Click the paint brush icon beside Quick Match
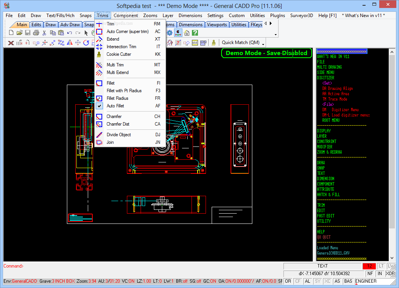This screenshot has width=399, height=288. point(214,43)
